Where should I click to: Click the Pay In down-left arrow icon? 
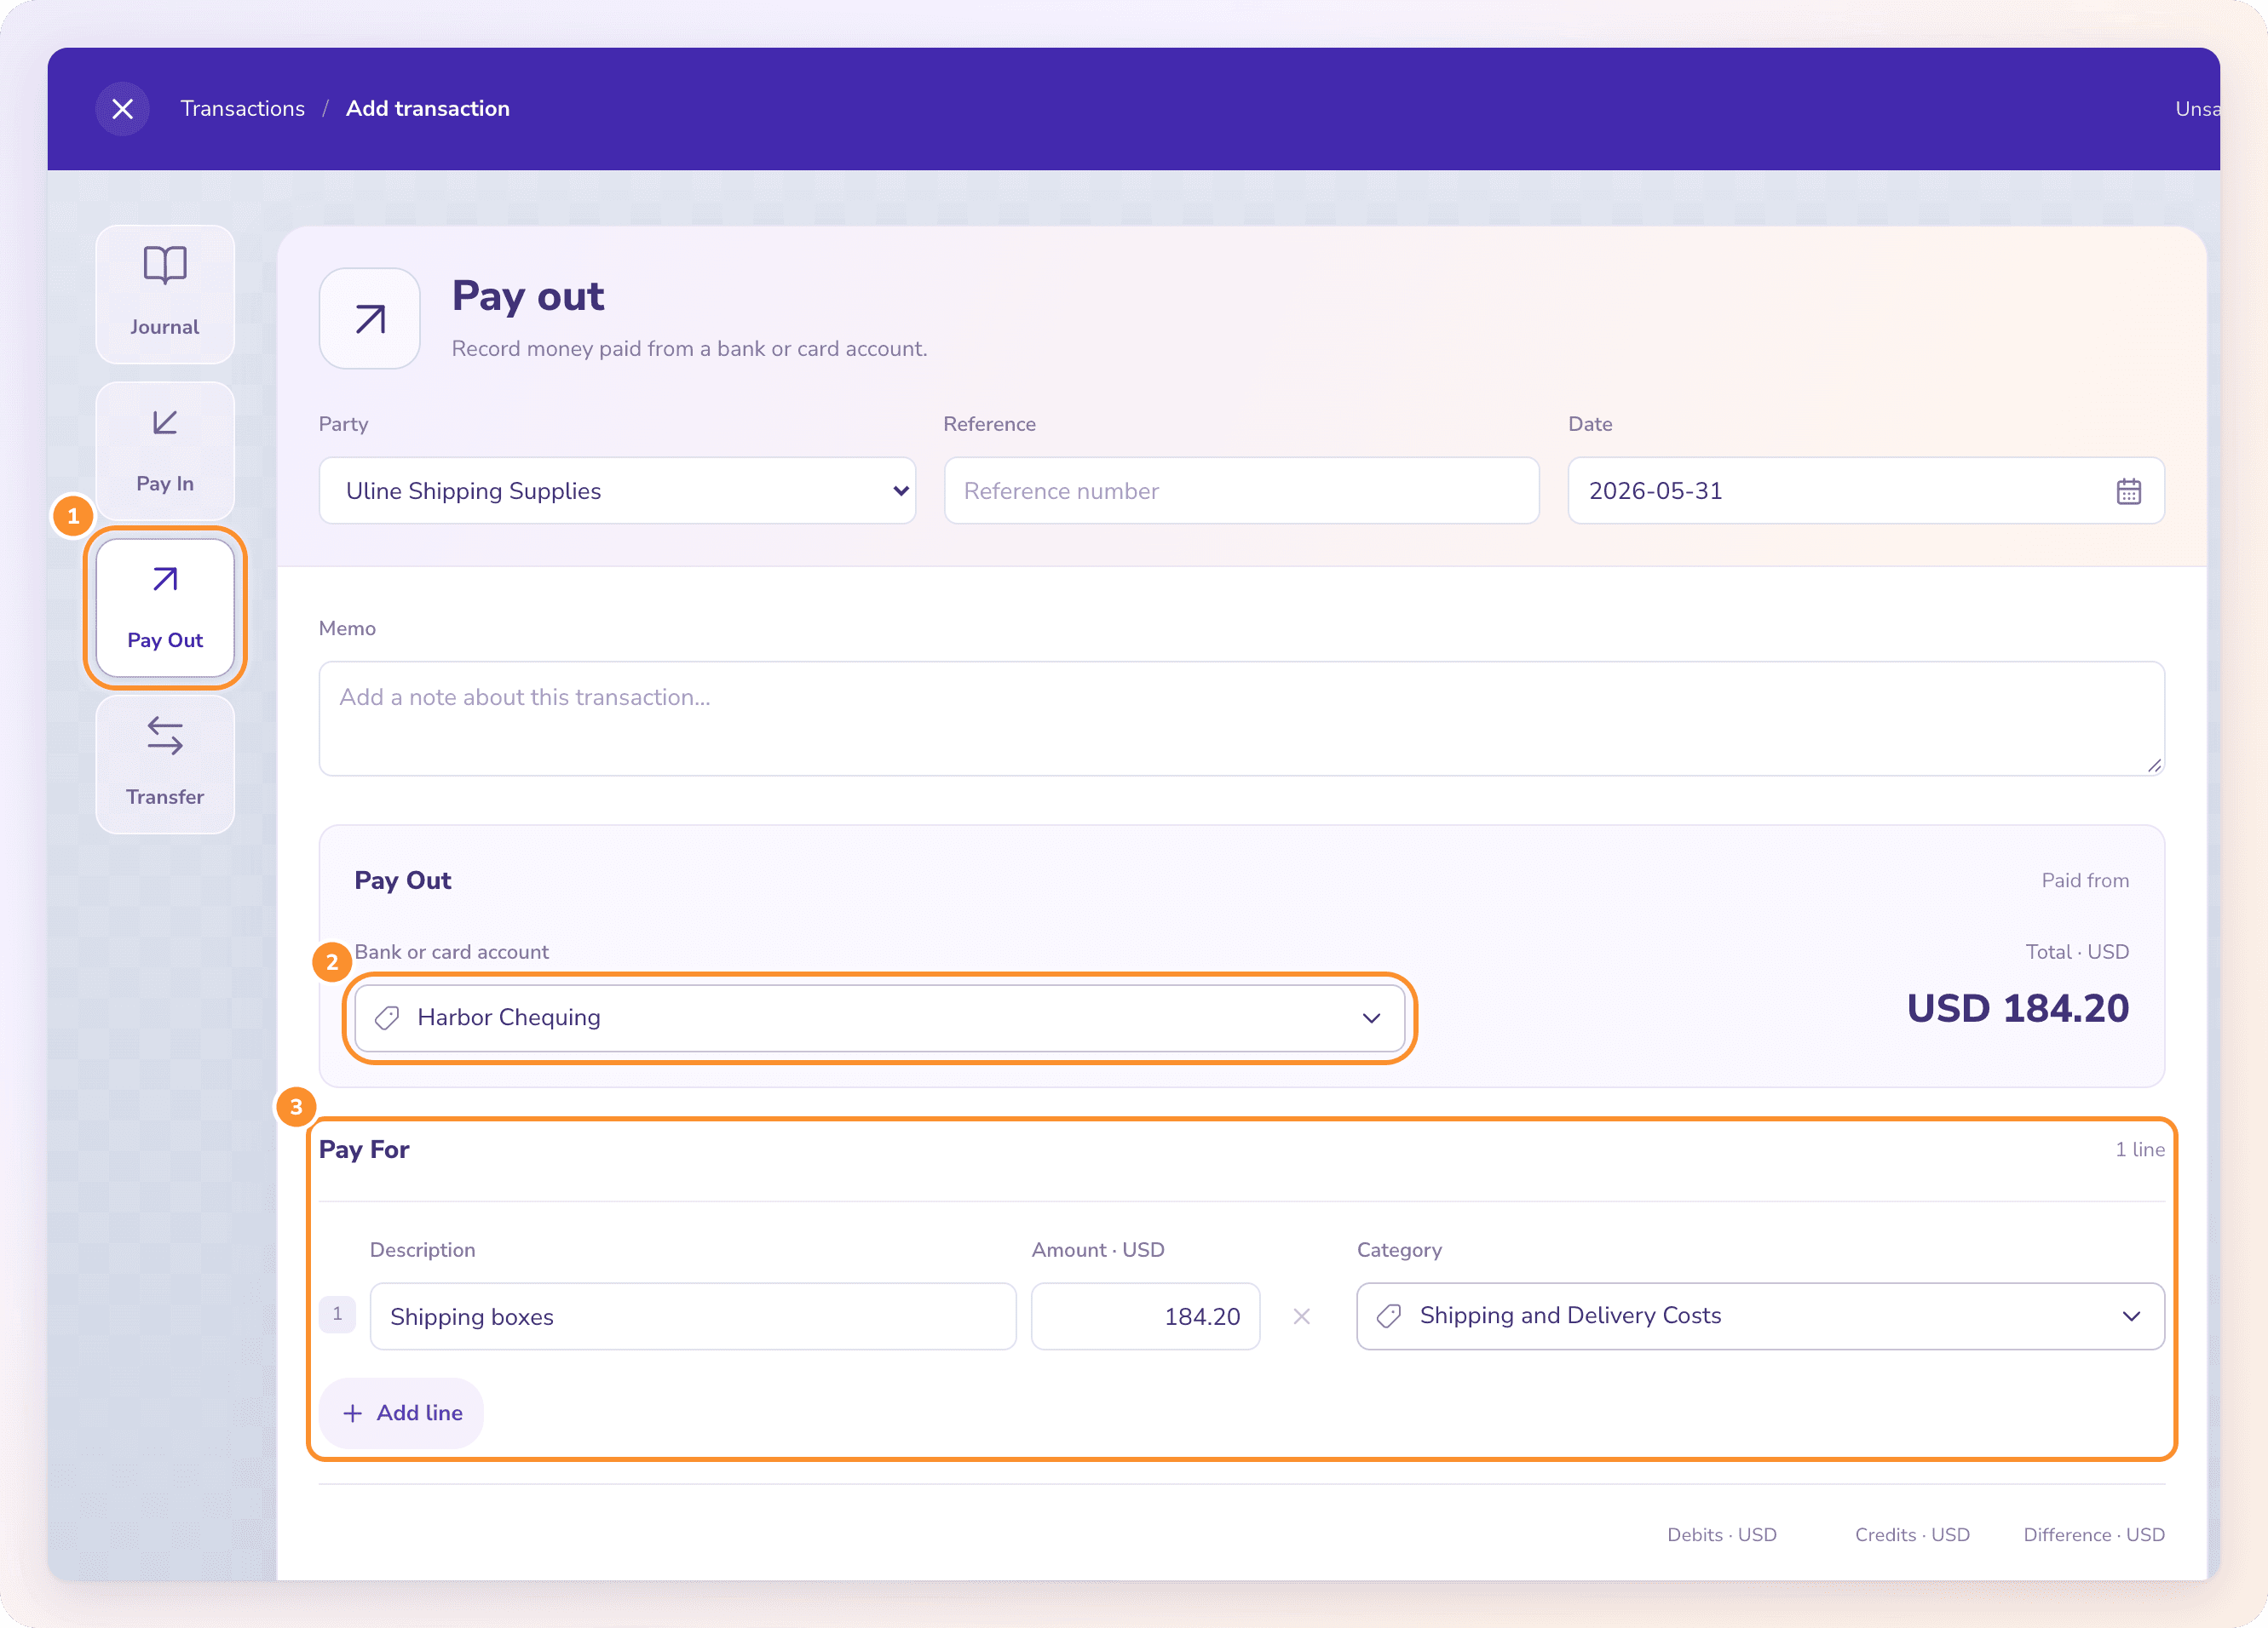(165, 422)
